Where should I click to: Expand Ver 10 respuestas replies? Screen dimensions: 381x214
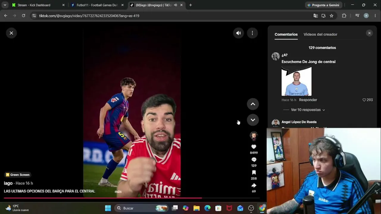(x=308, y=110)
